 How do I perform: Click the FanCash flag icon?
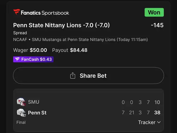(x=17, y=59)
